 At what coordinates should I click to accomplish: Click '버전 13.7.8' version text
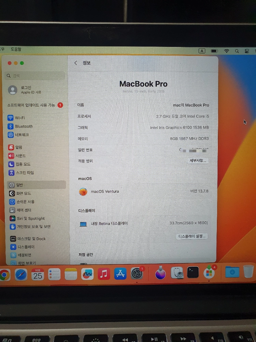coord(199,191)
